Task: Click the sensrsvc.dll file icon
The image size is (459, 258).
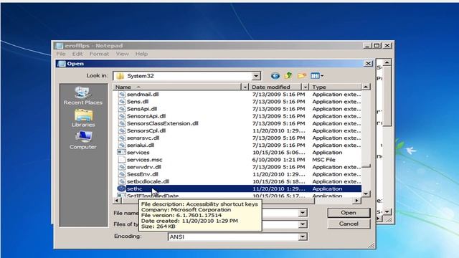Action: [x=121, y=138]
